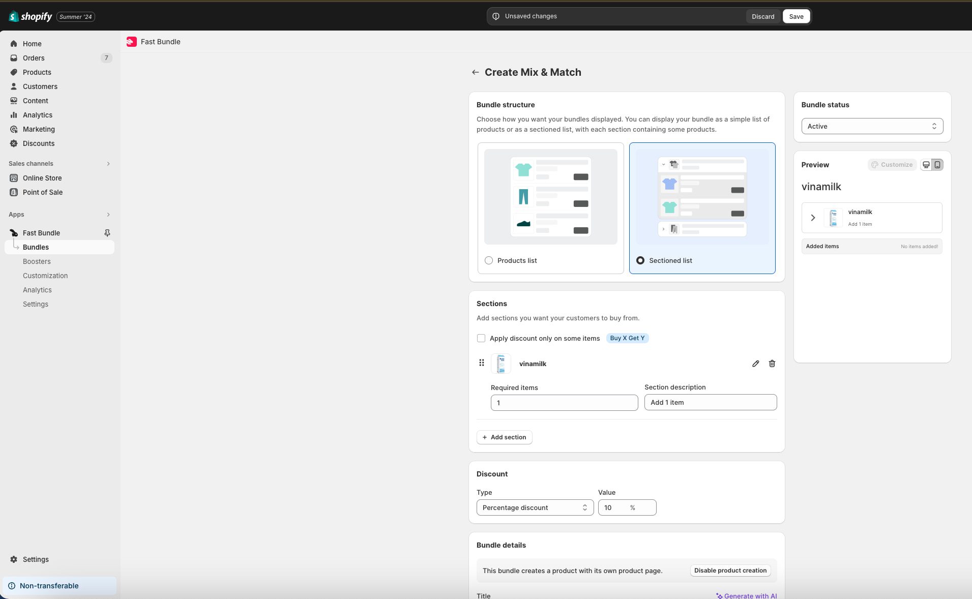Click the Marketing target icon

click(14, 129)
